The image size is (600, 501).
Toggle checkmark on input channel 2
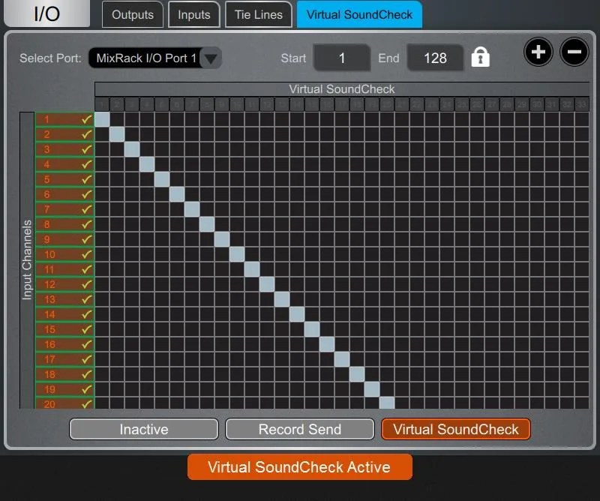[87, 134]
